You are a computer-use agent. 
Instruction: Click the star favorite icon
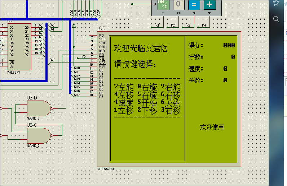point(276,3)
